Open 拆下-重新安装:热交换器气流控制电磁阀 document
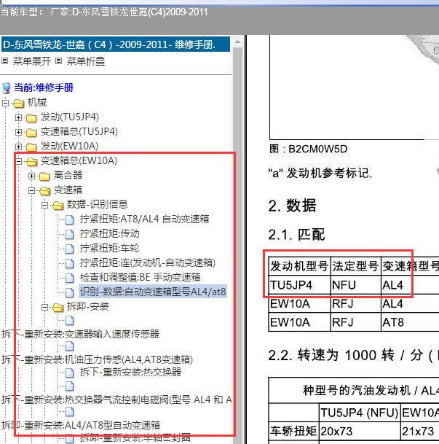The image size is (439, 444). (x=116, y=400)
